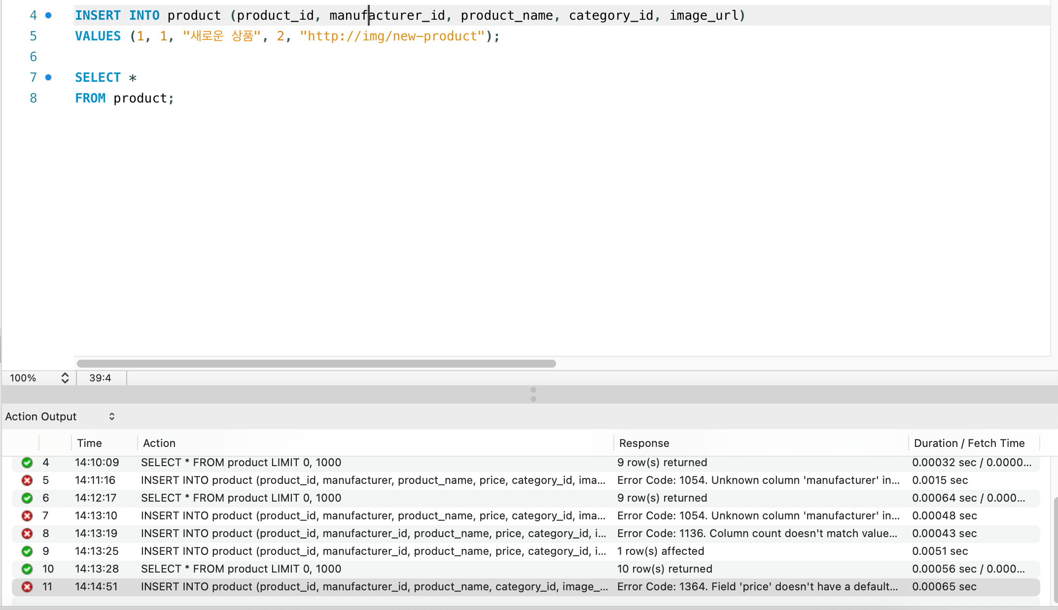Image resolution: width=1058 pixels, height=610 pixels.
Task: Select the '1 row(s) affected' output row
Action: pos(526,551)
